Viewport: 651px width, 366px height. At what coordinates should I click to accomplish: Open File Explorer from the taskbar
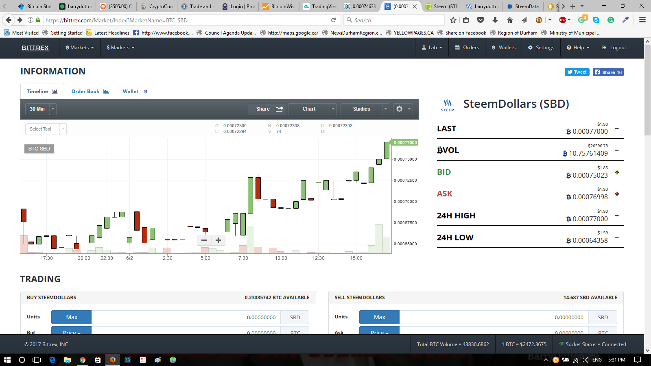(x=67, y=360)
